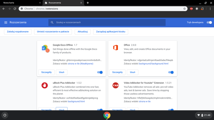Close the Nowa karta tab
The width and height of the screenshot is (214, 120).
click(x=40, y=3)
